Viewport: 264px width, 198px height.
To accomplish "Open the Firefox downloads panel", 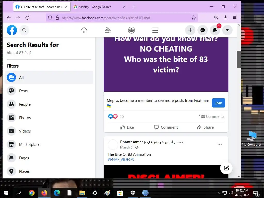I will tap(226, 18).
